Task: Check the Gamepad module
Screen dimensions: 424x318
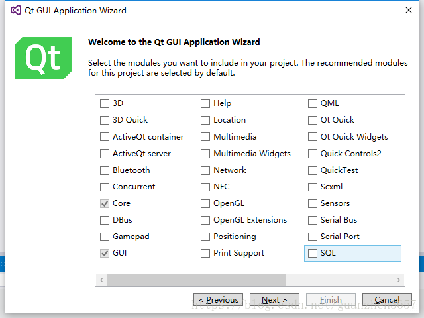Action: pyautogui.click(x=105, y=237)
